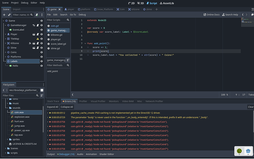Open killzone.gd in script list
This screenshot has height=159, width=254.
point(56,35)
